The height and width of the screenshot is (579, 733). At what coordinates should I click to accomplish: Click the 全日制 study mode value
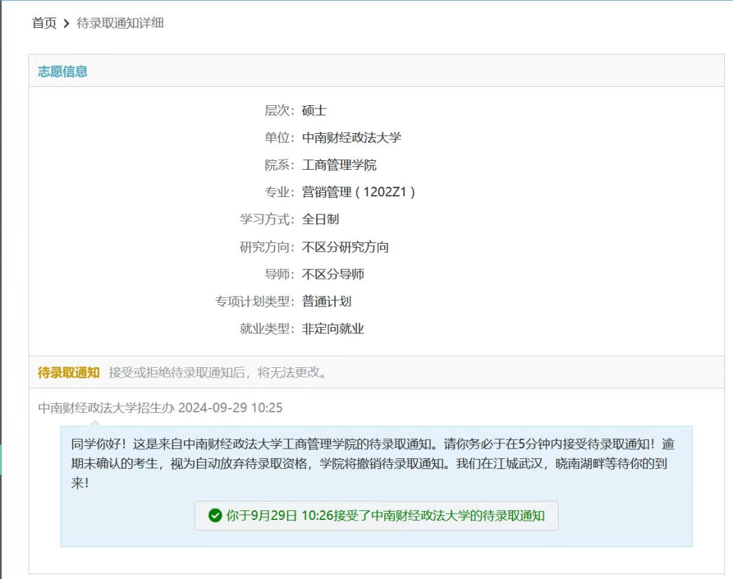[x=320, y=219]
